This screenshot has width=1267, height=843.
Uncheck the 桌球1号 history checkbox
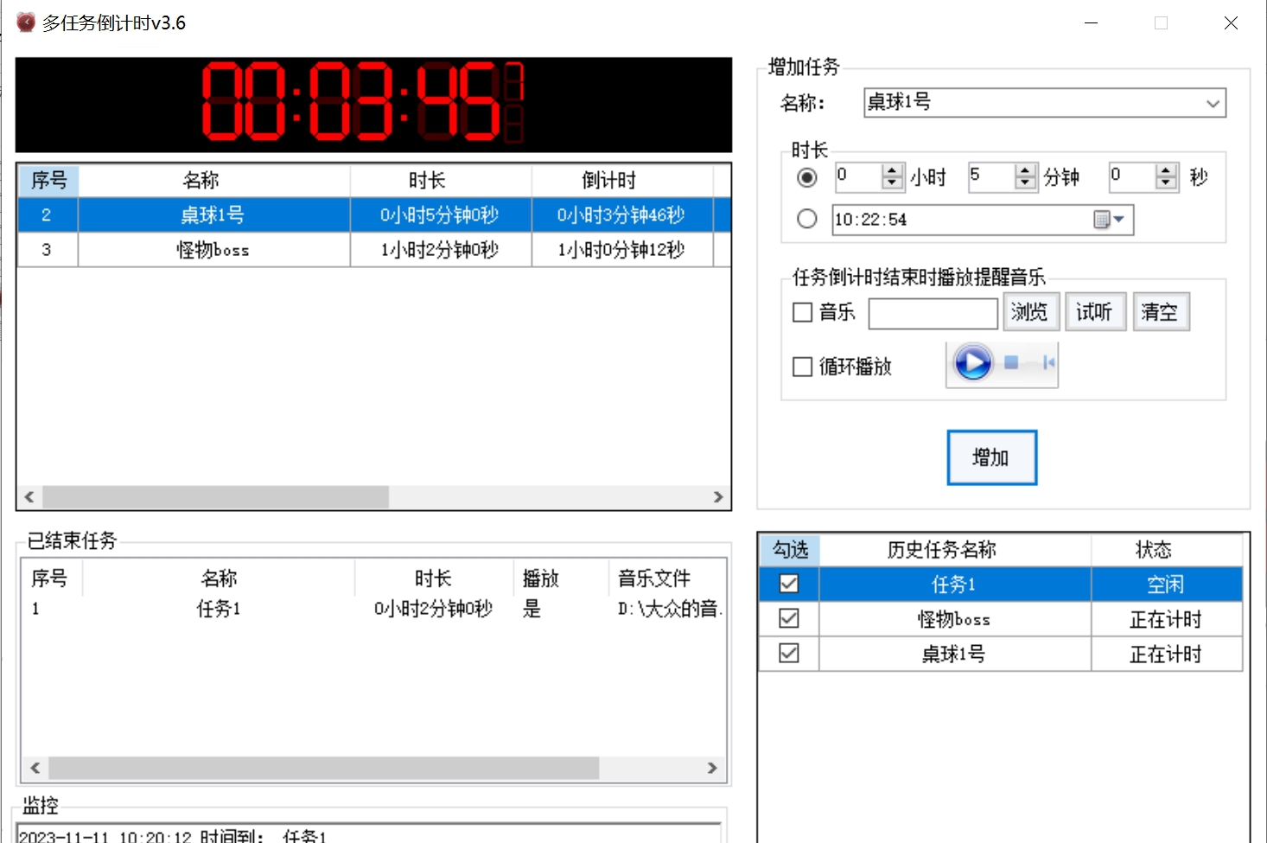789,653
